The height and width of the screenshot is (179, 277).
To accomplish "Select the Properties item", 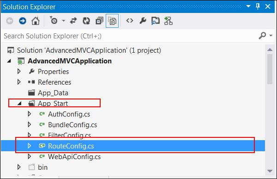I will tap(53, 72).
